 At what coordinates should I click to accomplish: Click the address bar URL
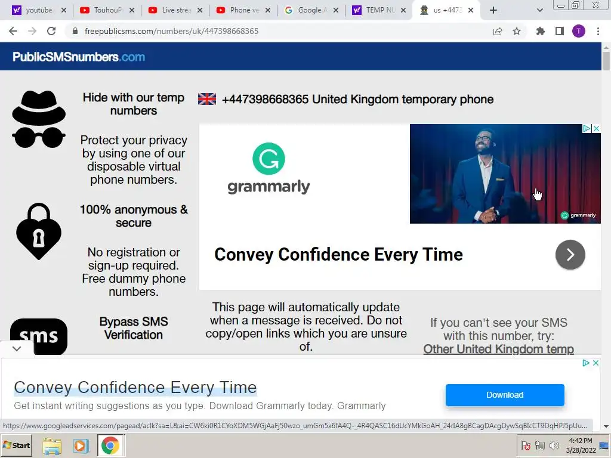point(171,31)
